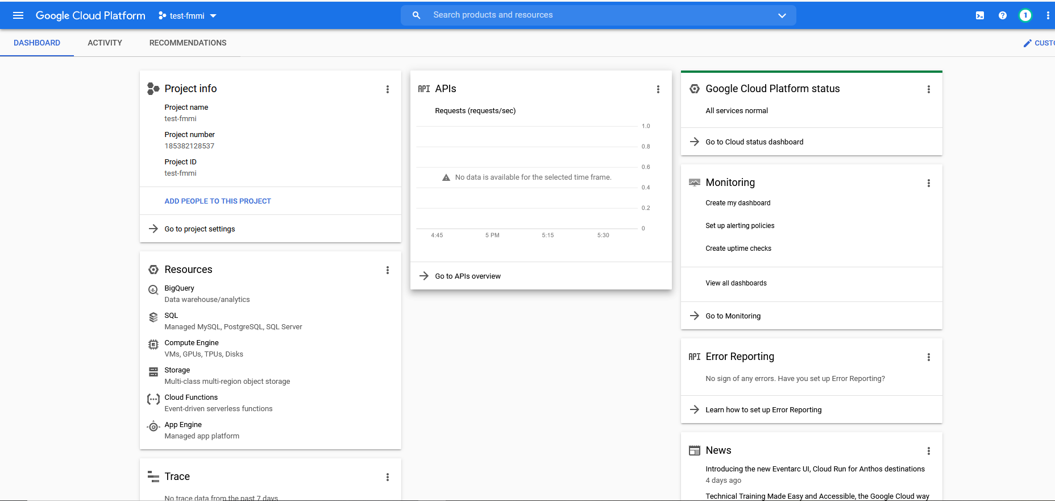The height and width of the screenshot is (501, 1055).
Task: Learn how to set up Error Reporting
Action: (x=763, y=410)
